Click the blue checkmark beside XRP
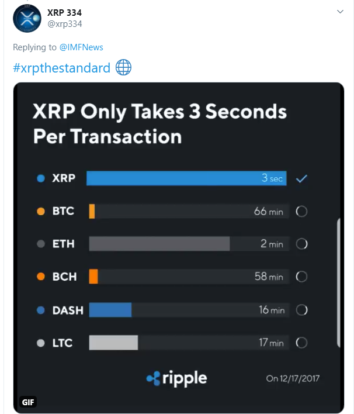 click(x=301, y=179)
